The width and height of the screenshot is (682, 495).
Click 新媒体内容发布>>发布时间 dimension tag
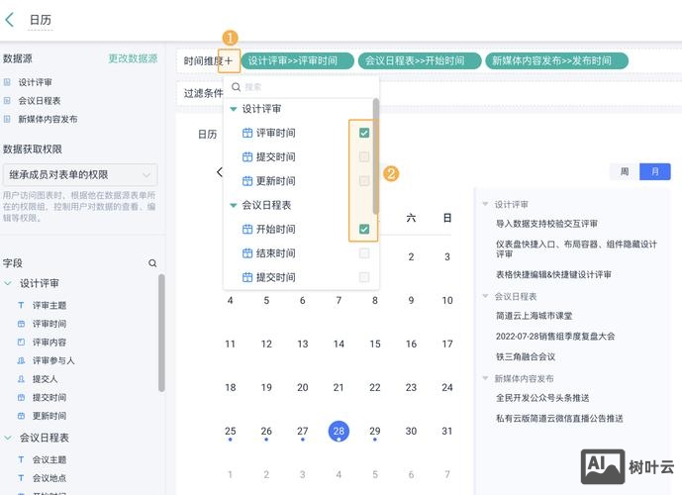[556, 61]
